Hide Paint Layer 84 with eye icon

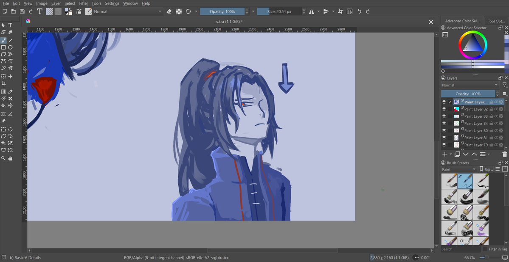(444, 124)
